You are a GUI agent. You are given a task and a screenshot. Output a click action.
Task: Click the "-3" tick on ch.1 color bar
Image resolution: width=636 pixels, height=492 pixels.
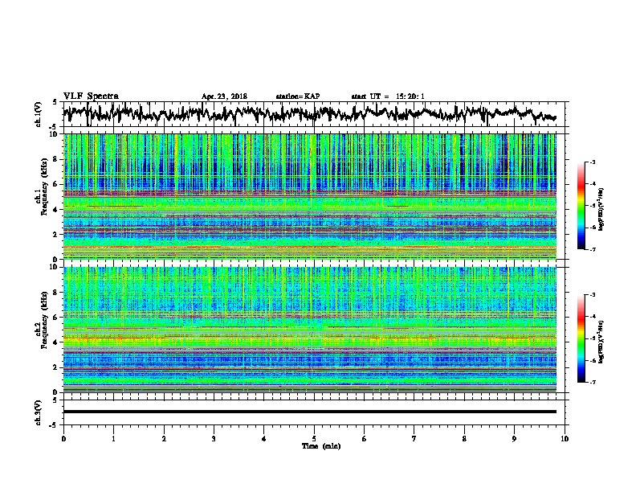593,162
